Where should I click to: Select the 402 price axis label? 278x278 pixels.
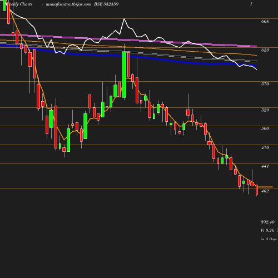(265, 191)
